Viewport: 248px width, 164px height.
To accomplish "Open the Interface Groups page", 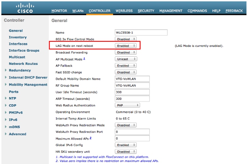I will tap(24, 51).
